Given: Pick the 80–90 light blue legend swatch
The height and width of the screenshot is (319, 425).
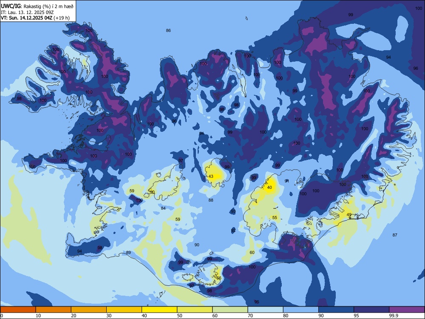Looking at the screenshot, I should click(301, 310).
